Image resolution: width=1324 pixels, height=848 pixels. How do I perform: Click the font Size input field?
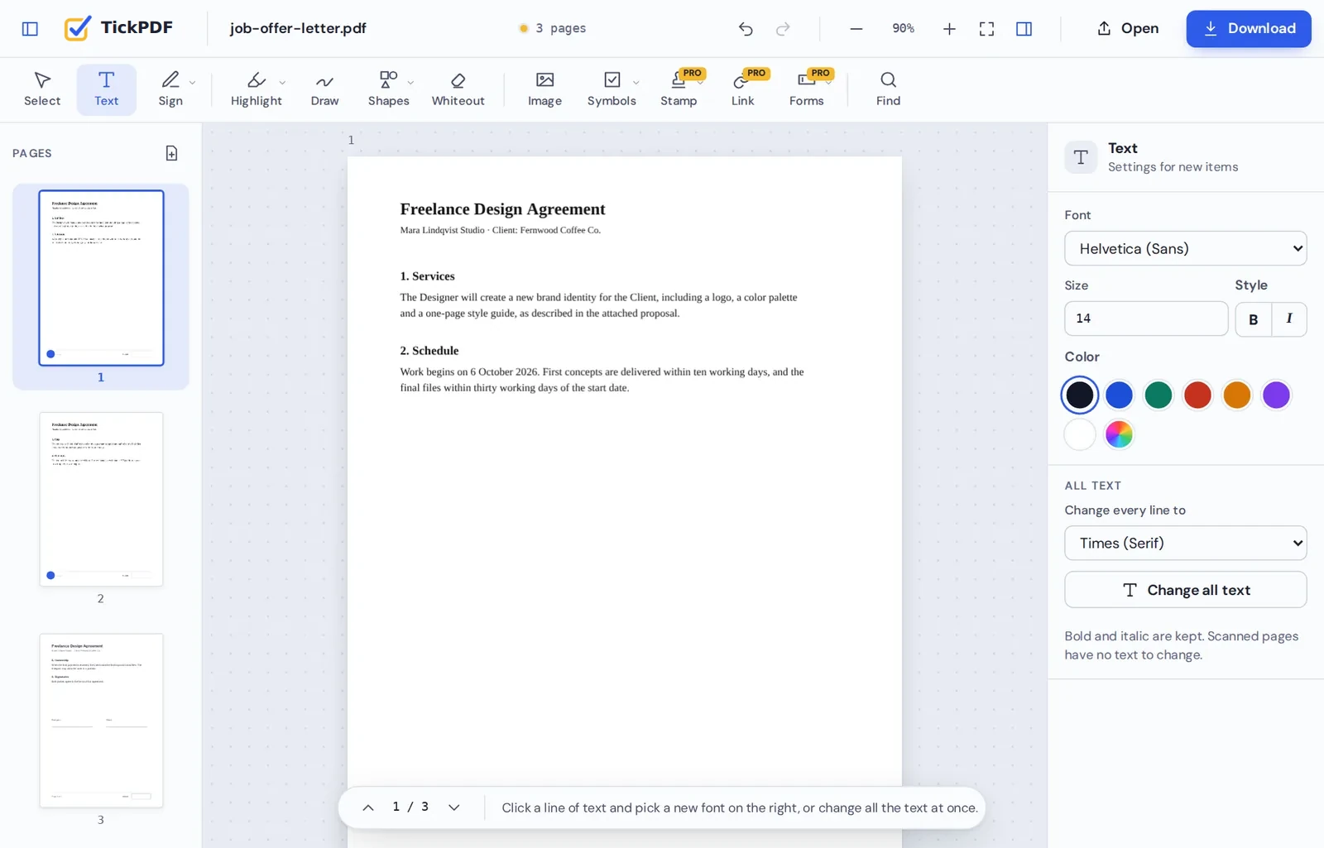click(x=1146, y=319)
